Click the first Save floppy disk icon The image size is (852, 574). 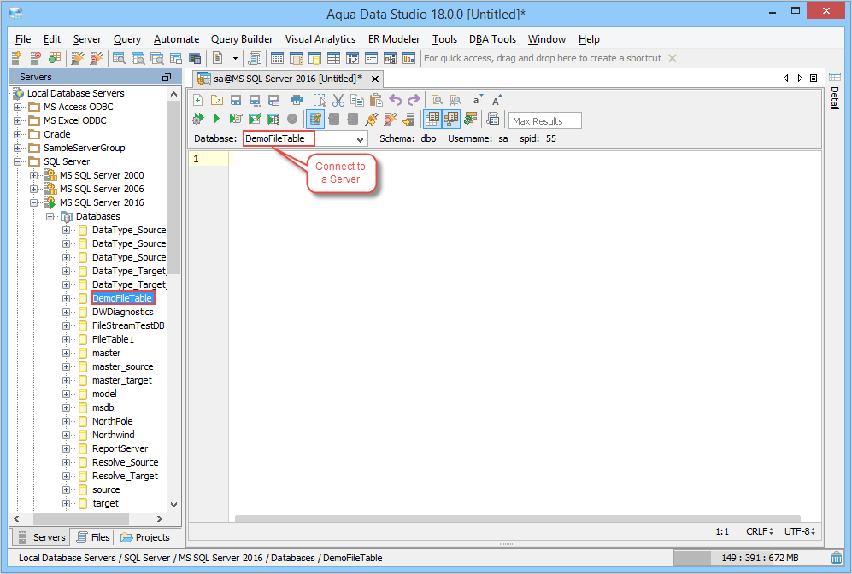235,100
